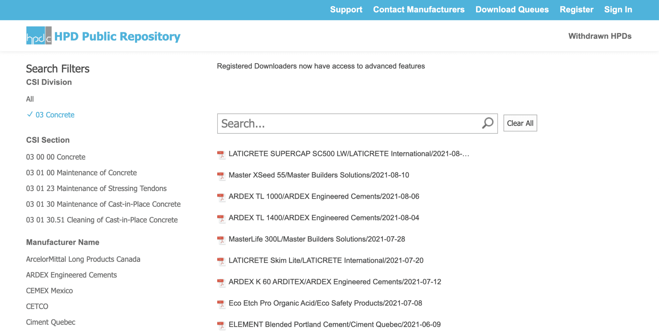Choose 03 01 30.51 Cleaning of Cast-in-Place Concrete
Image resolution: width=659 pixels, height=332 pixels.
tap(102, 220)
